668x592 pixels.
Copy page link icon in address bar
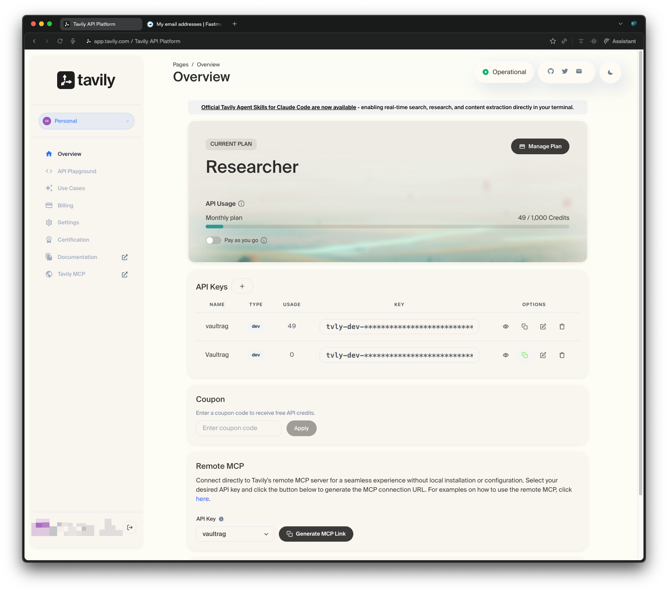point(564,41)
